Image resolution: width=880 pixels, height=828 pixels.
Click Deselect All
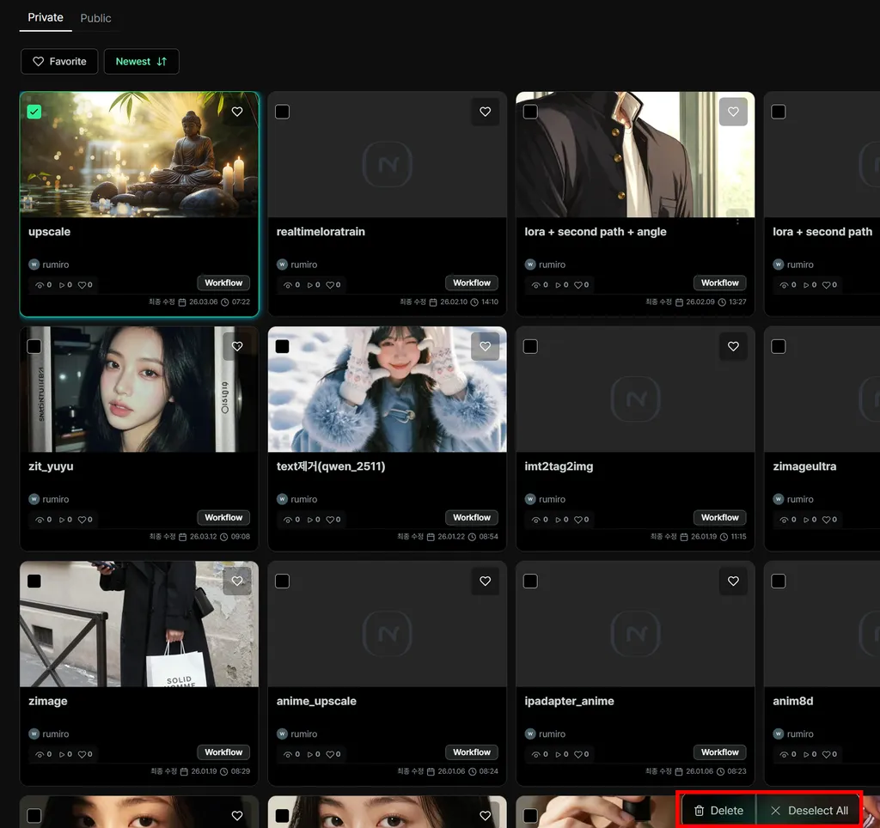click(809, 810)
